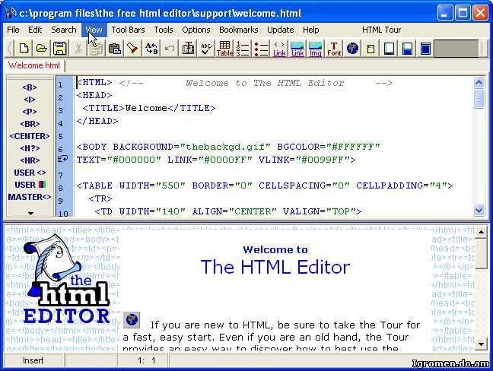Click line number 5 in the gutter
The image size is (493, 371).
[60, 137]
